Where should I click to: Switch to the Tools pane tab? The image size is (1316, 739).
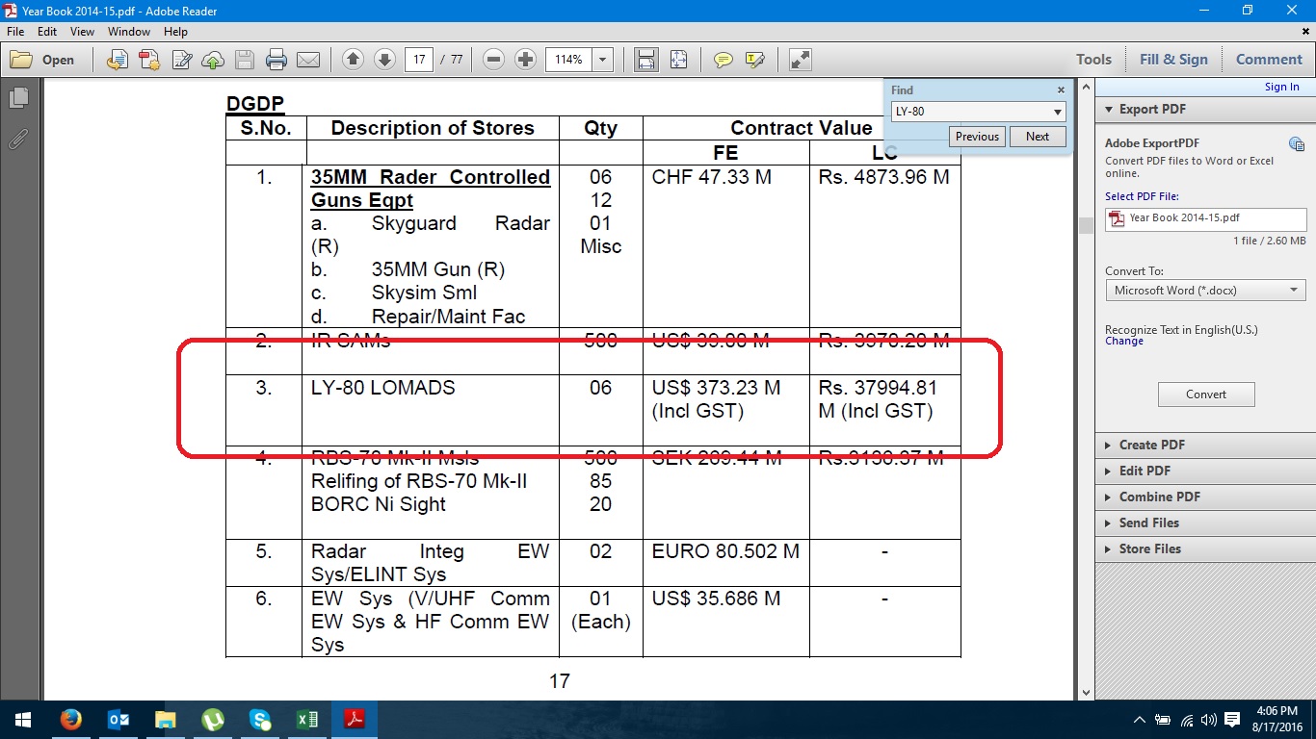coord(1093,60)
